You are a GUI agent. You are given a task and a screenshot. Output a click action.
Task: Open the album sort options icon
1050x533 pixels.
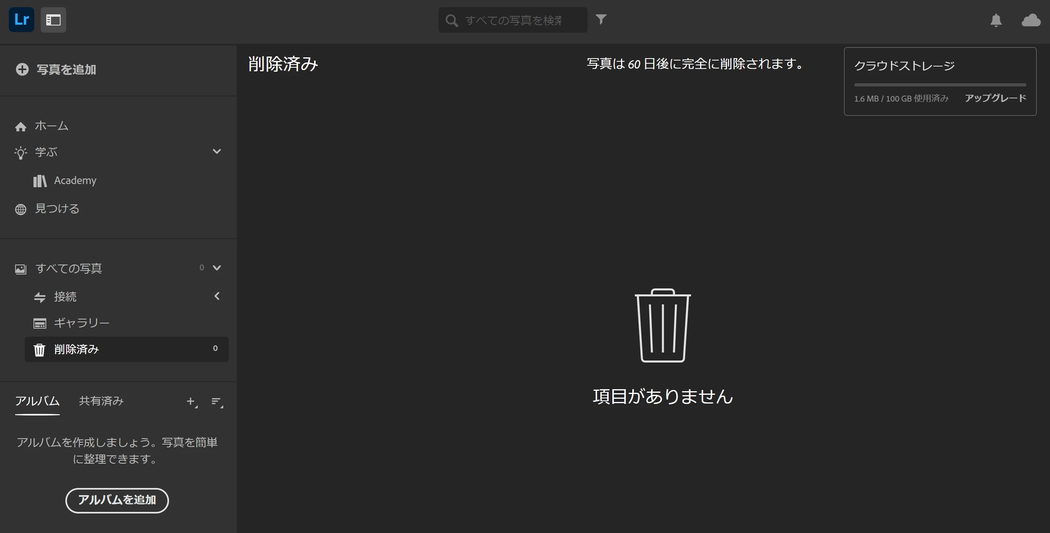[x=216, y=402]
